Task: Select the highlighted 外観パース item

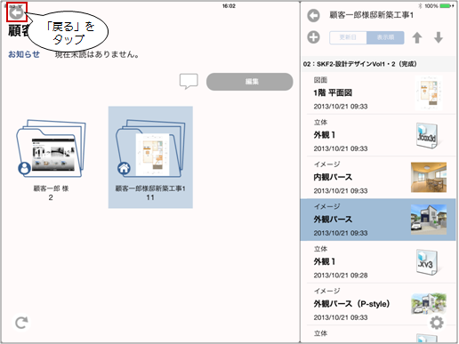Action: pos(378,220)
